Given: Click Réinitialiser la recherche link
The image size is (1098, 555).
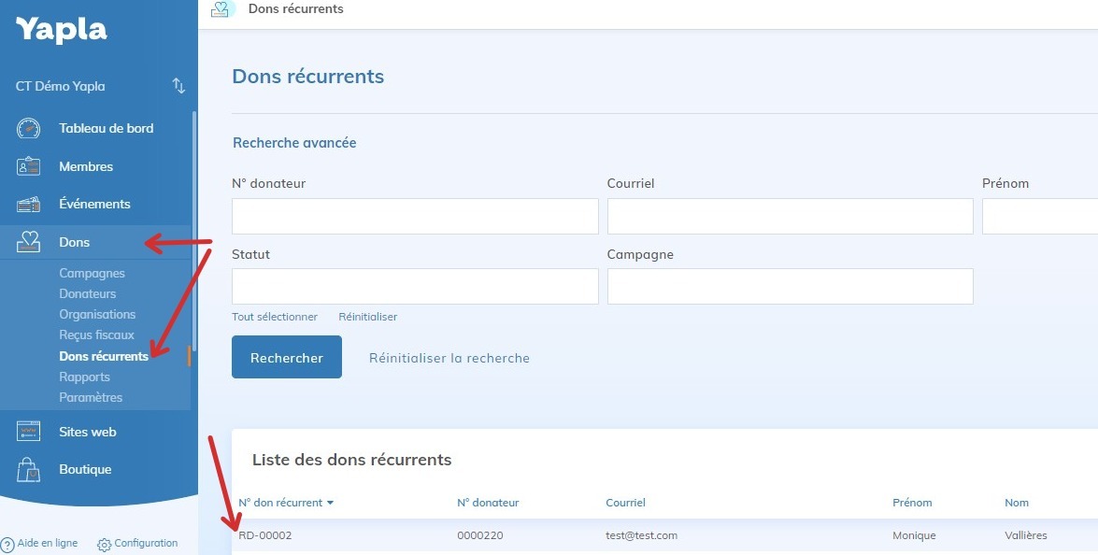Looking at the screenshot, I should [449, 358].
